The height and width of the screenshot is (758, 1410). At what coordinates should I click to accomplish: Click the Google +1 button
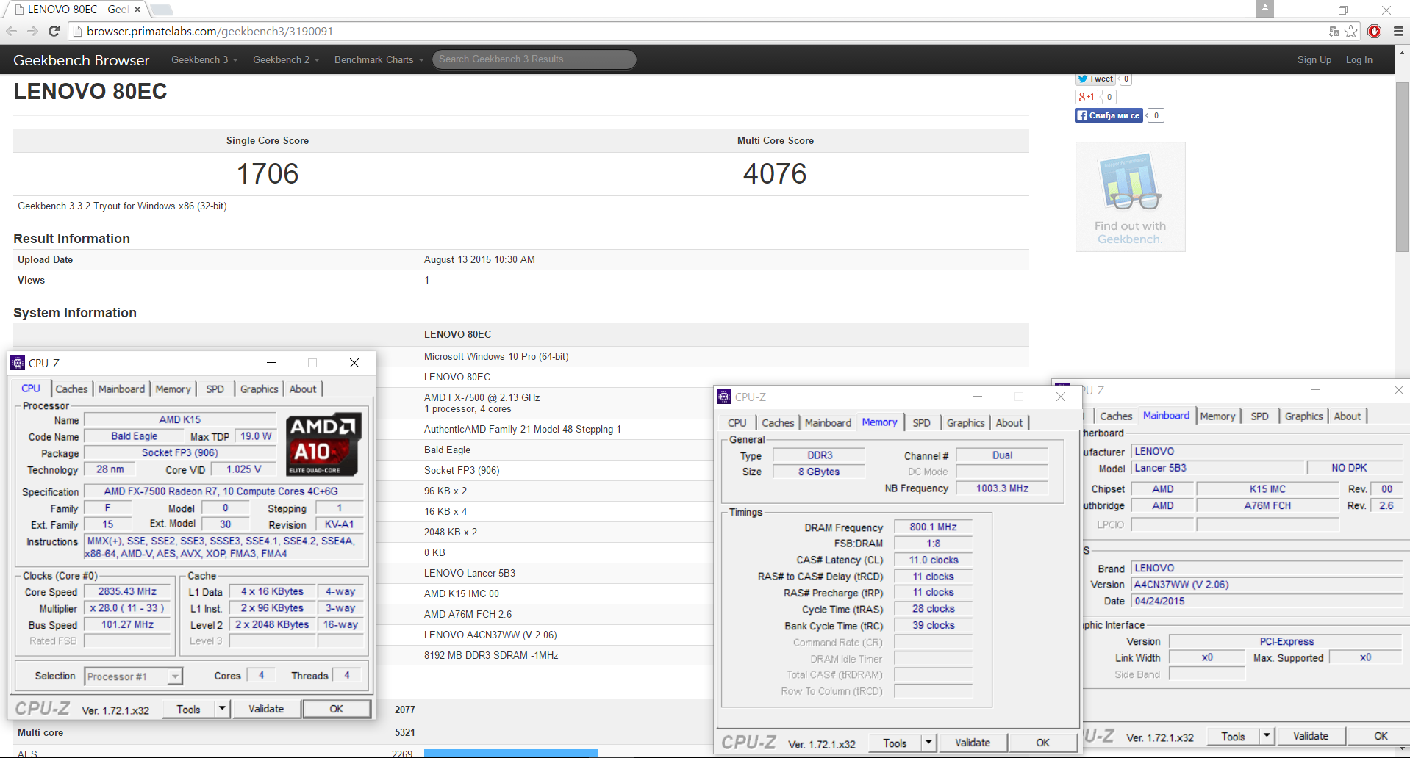click(x=1087, y=96)
